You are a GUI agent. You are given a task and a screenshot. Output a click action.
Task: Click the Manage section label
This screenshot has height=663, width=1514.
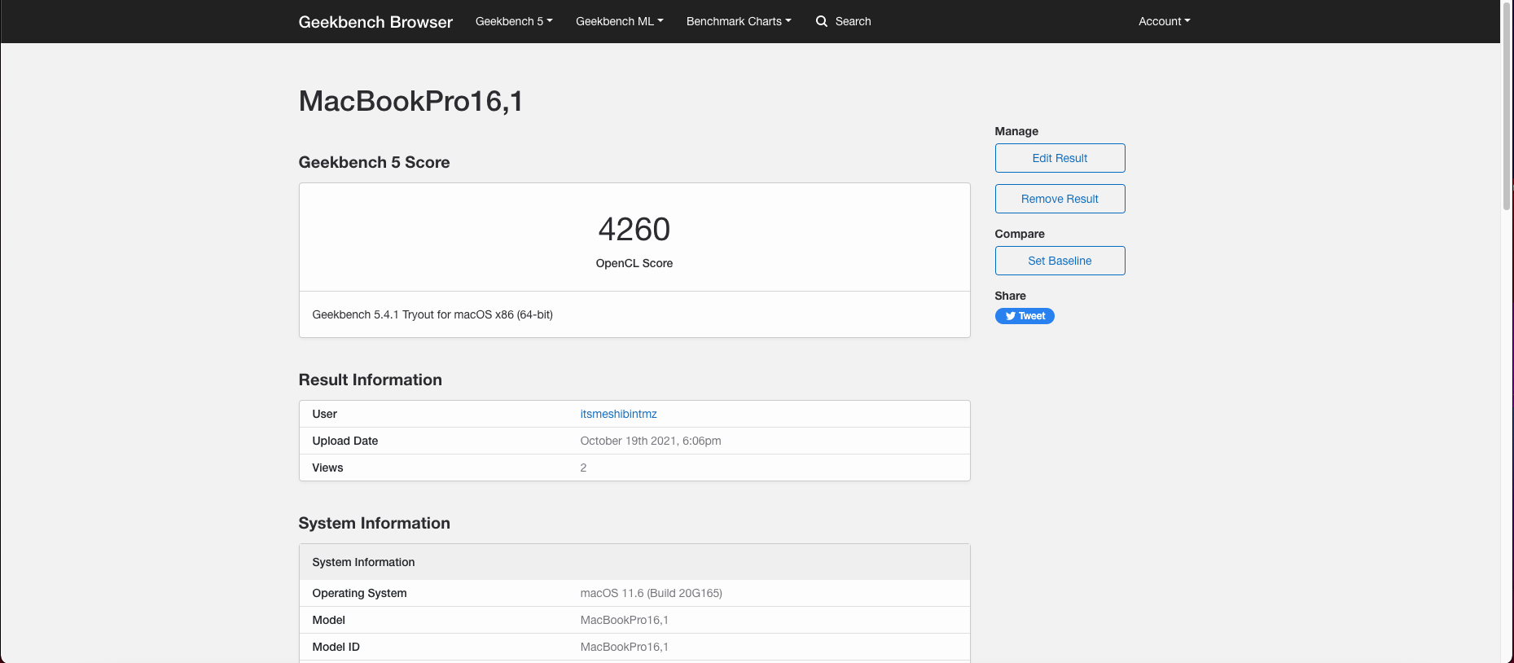[1016, 131]
